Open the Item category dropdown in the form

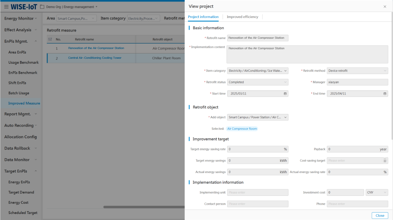tap(258, 71)
